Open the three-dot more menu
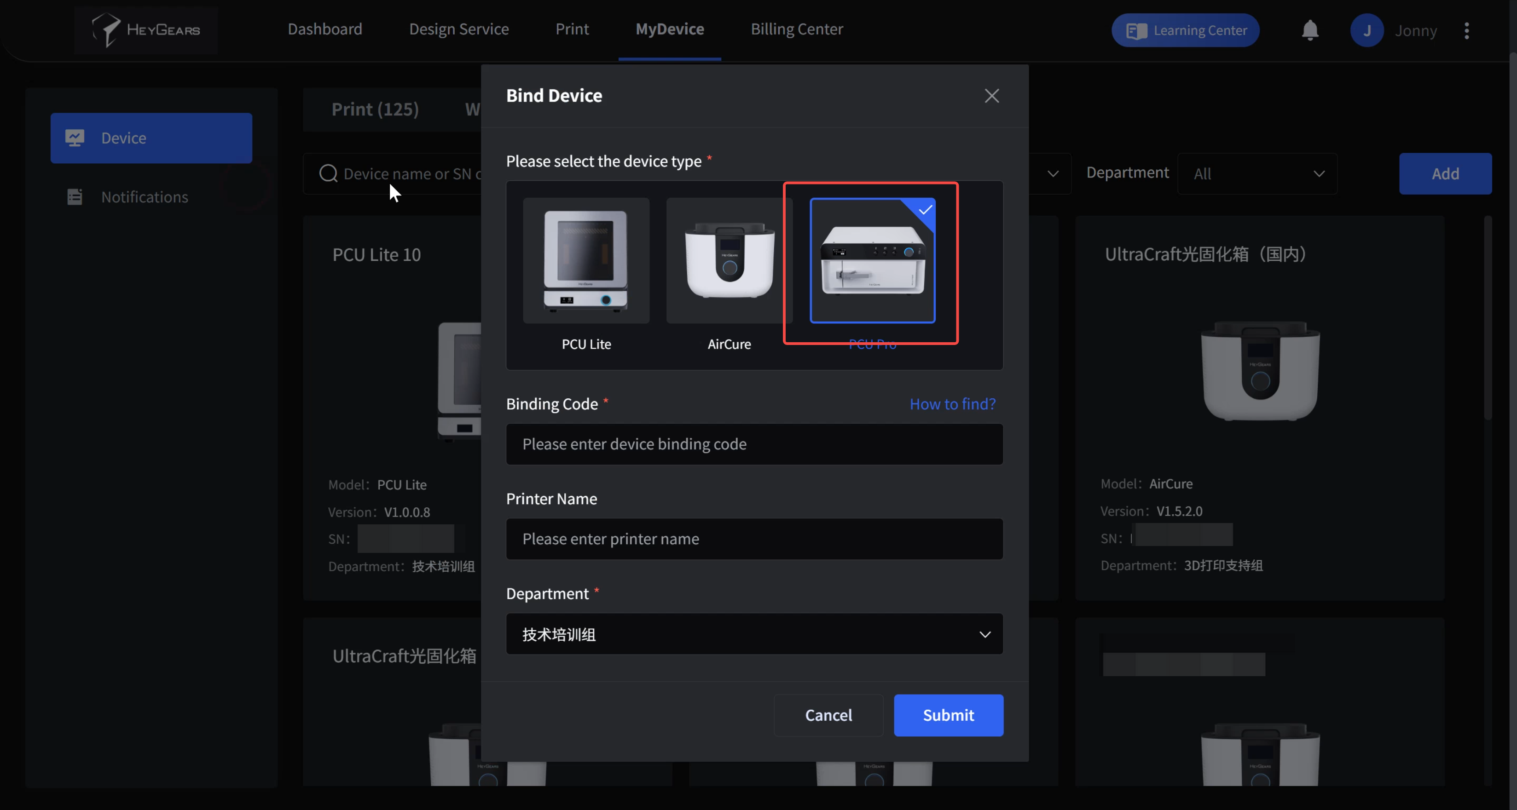 pyautogui.click(x=1466, y=31)
